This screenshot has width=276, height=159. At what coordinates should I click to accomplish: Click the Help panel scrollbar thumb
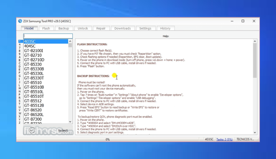click(x=255, y=60)
